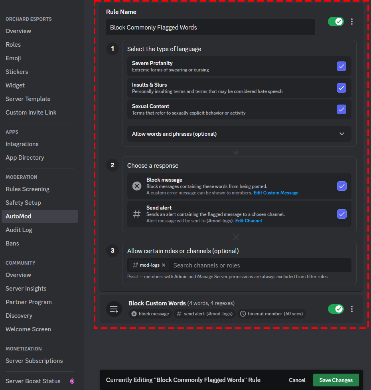Click the reorder icon on Block Custom Words rule
The width and height of the screenshot is (371, 390).
point(114,309)
